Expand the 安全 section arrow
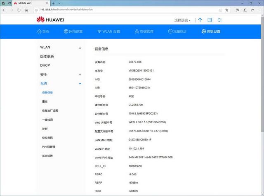The image size is (264, 196). (80, 74)
